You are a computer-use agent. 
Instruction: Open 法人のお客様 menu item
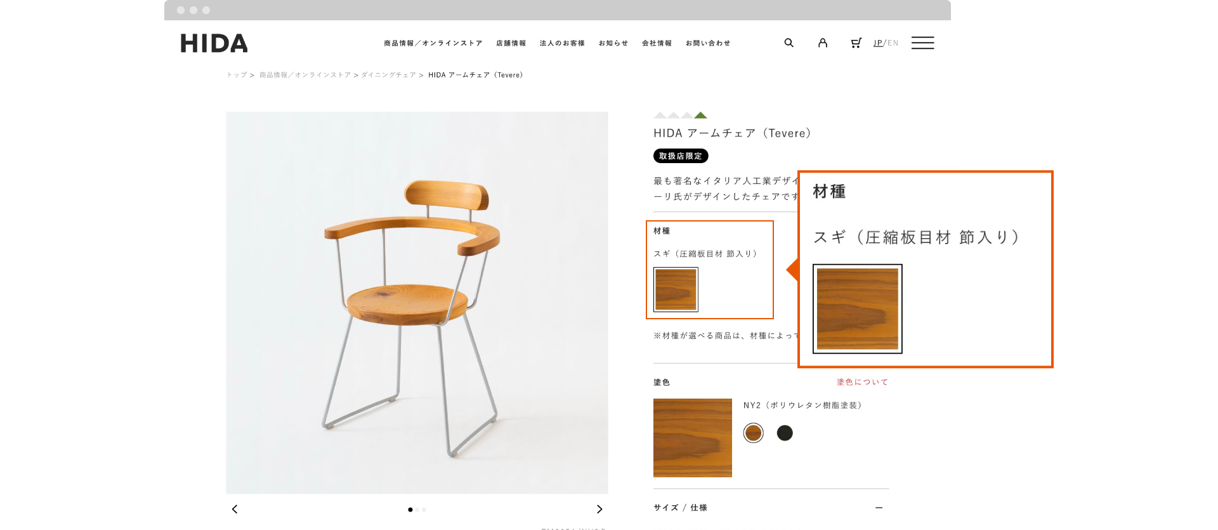click(x=562, y=43)
